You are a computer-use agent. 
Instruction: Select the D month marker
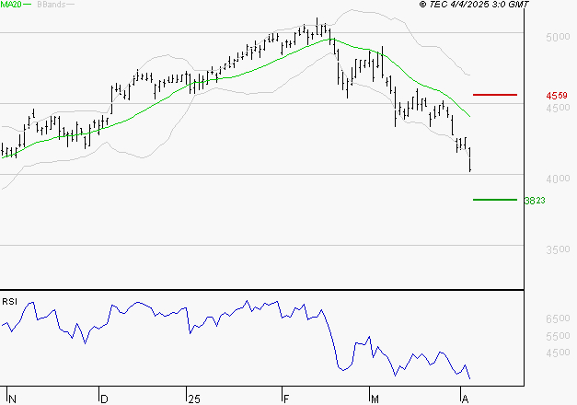pyautogui.click(x=104, y=399)
